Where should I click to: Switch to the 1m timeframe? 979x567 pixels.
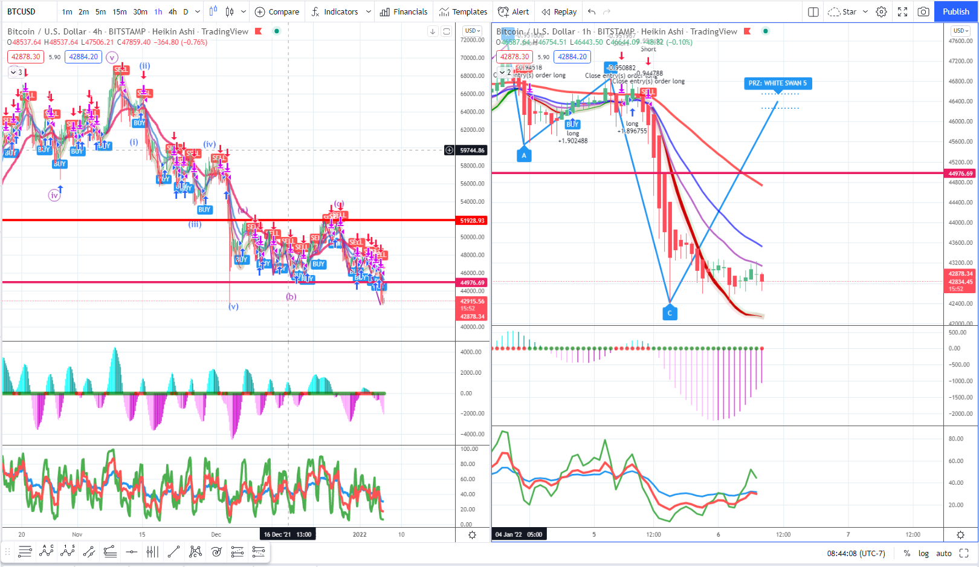pyautogui.click(x=67, y=11)
